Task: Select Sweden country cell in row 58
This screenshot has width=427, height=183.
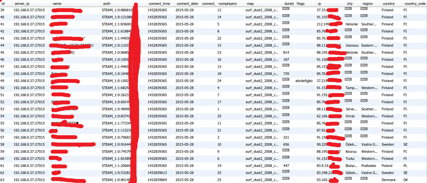Action: (x=387, y=144)
